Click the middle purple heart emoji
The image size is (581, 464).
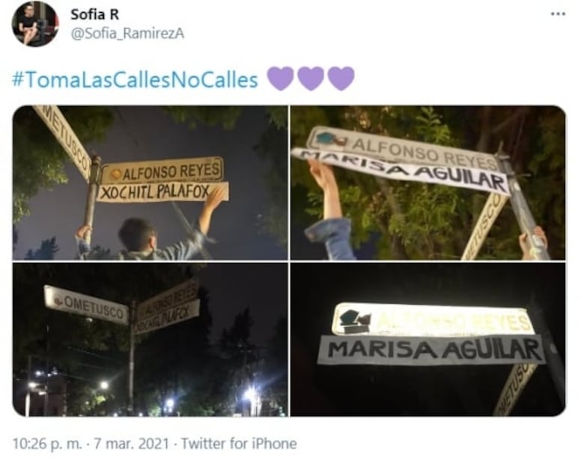point(311,79)
